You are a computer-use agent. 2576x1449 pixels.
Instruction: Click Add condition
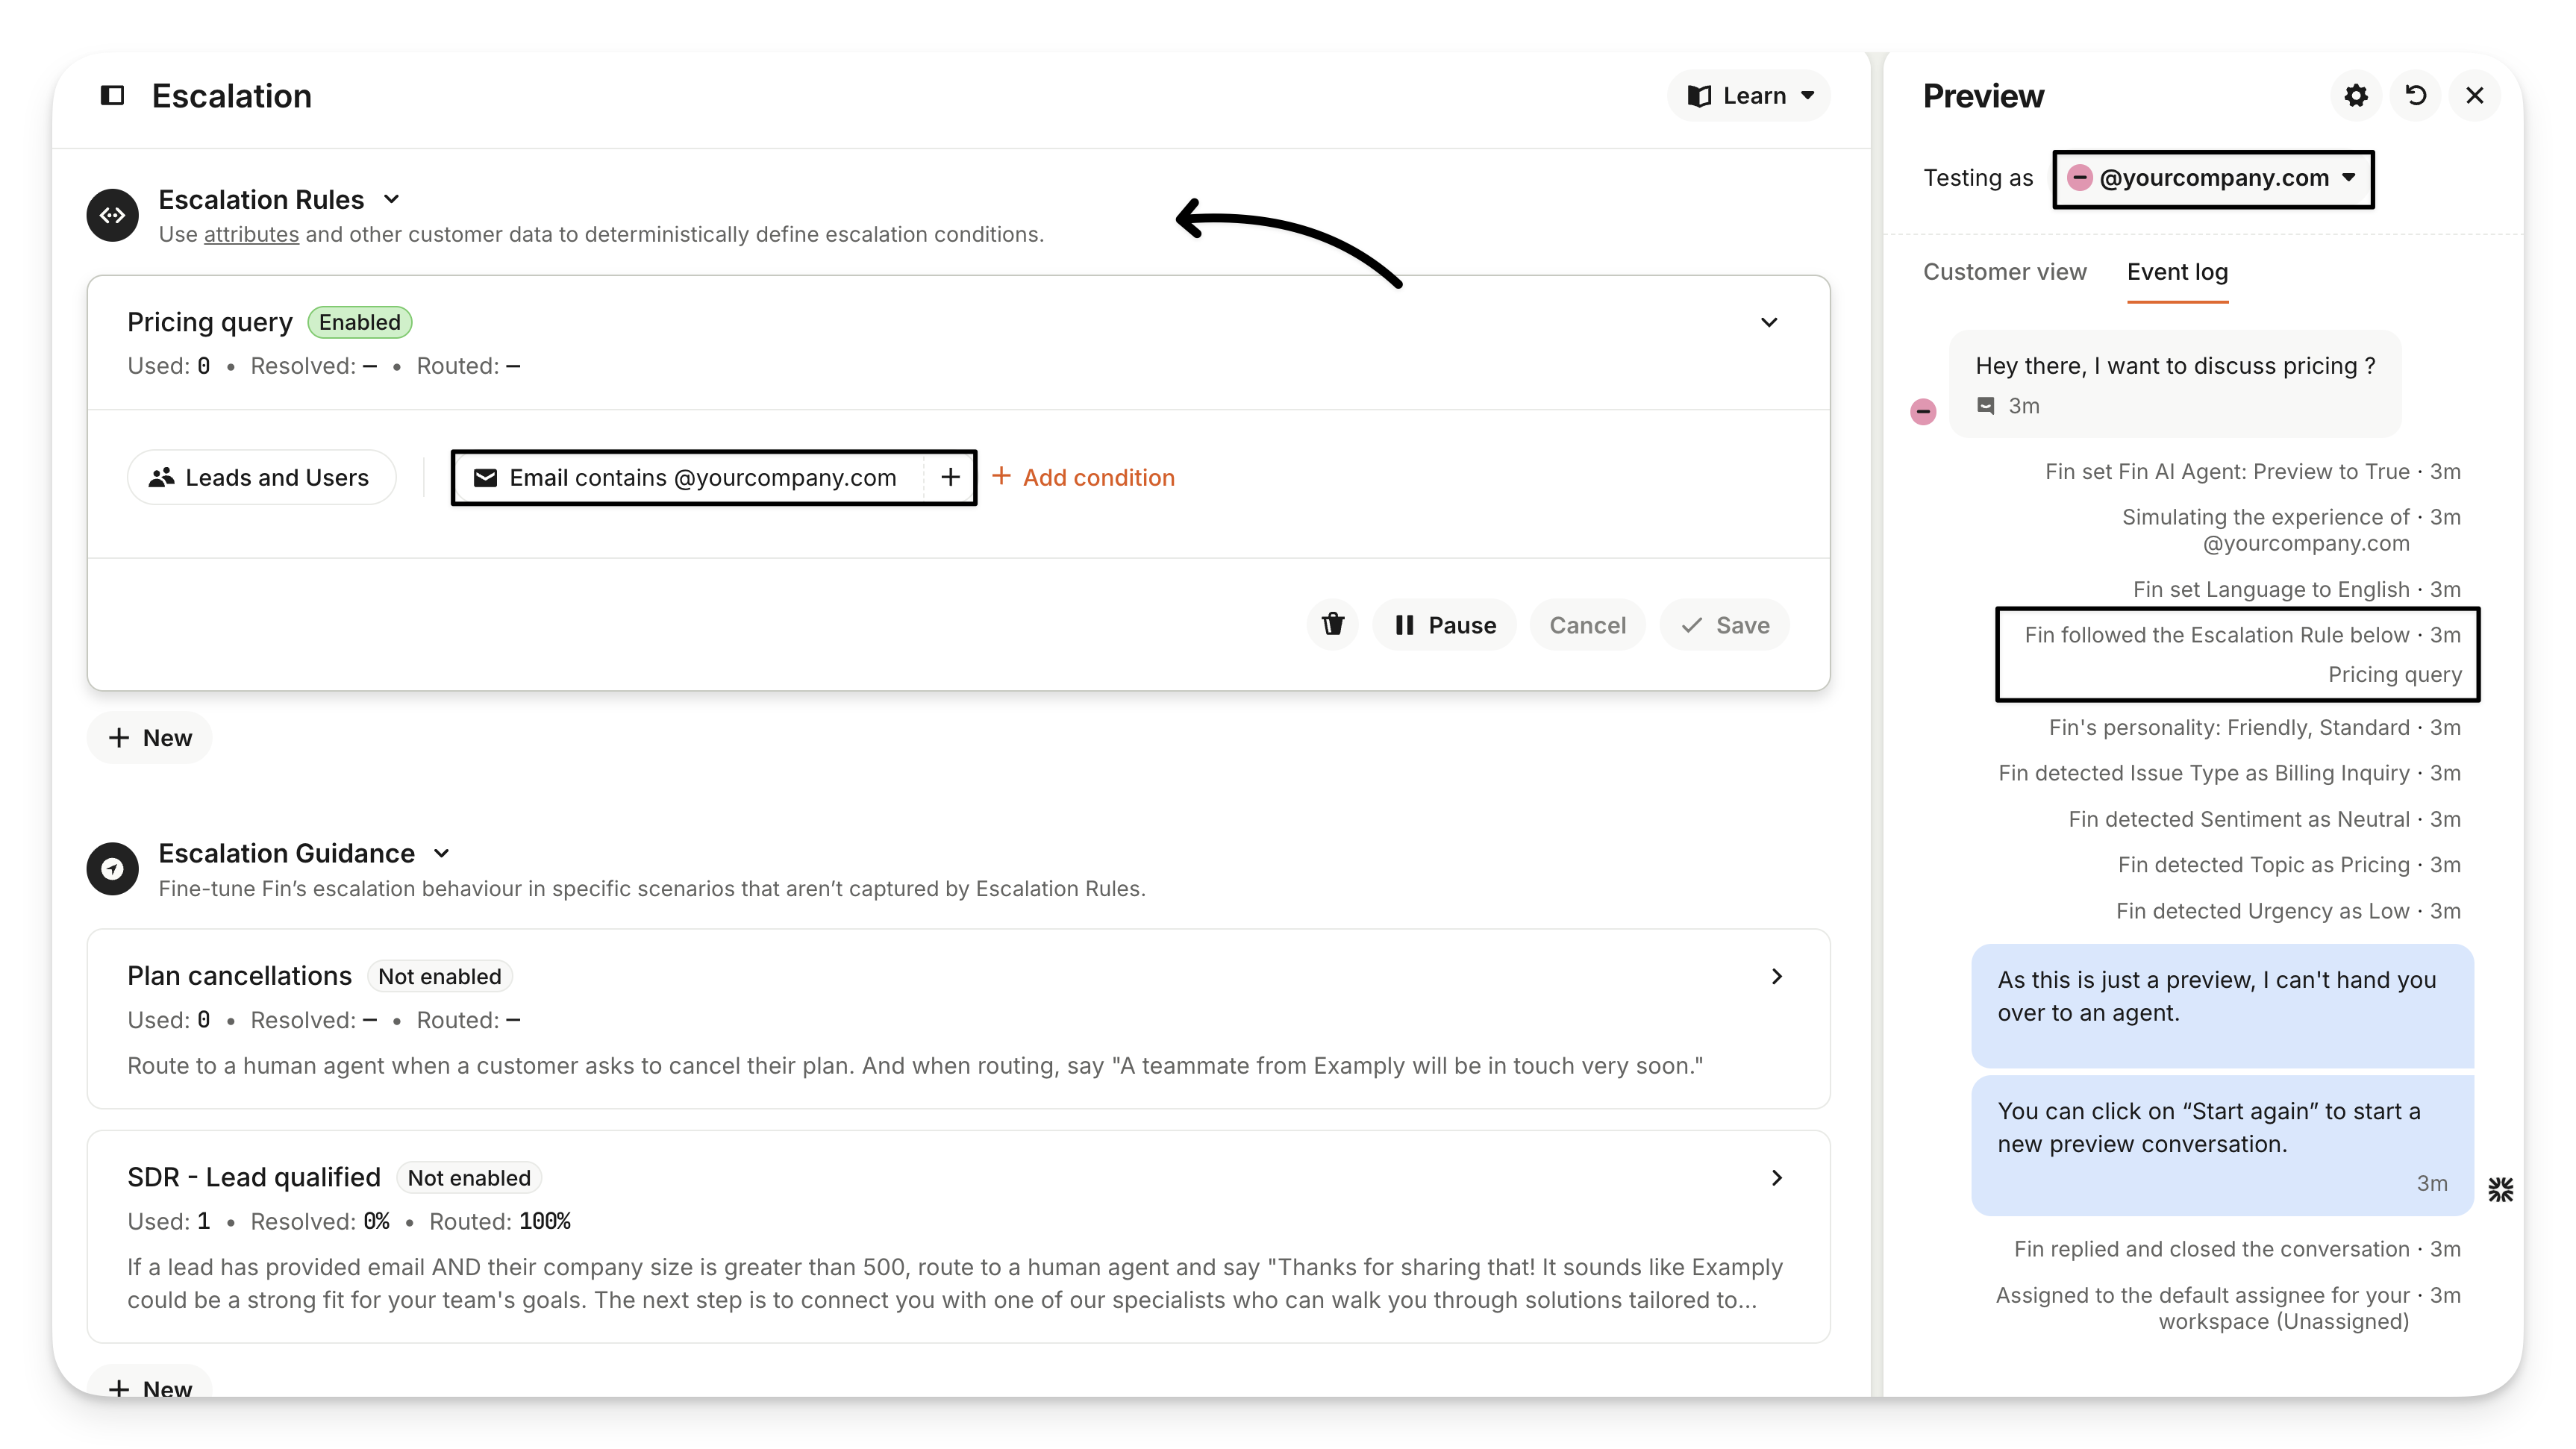[1083, 478]
